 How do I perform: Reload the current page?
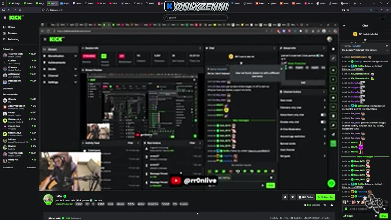coord(20,10)
